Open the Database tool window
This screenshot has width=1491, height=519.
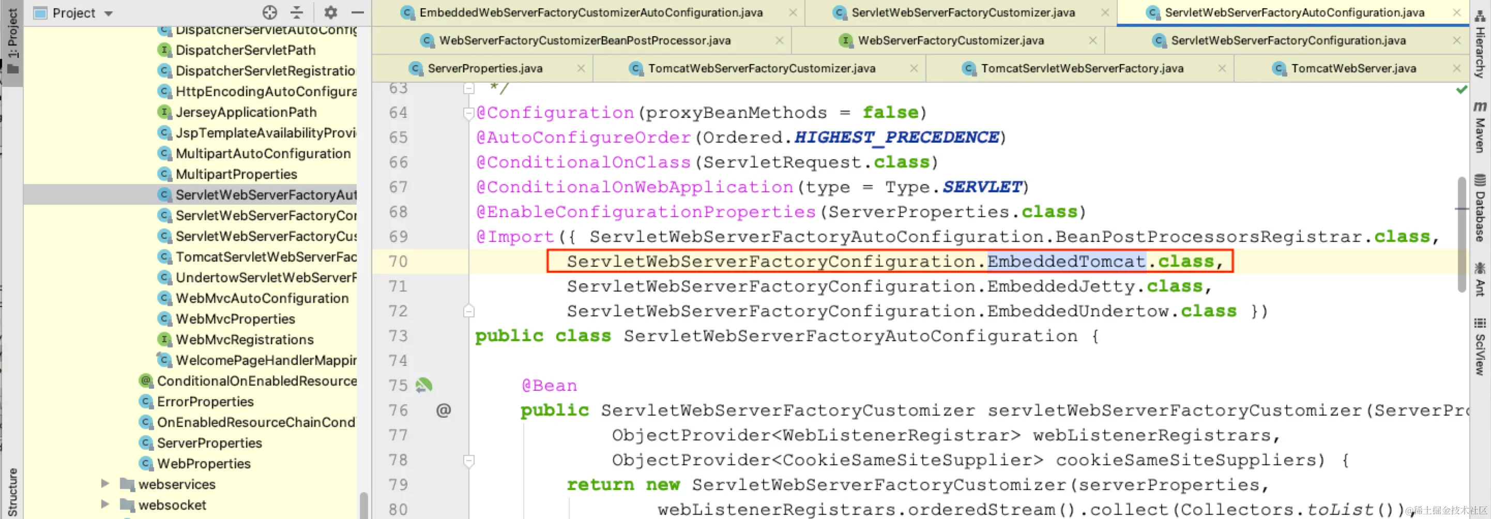click(x=1480, y=207)
